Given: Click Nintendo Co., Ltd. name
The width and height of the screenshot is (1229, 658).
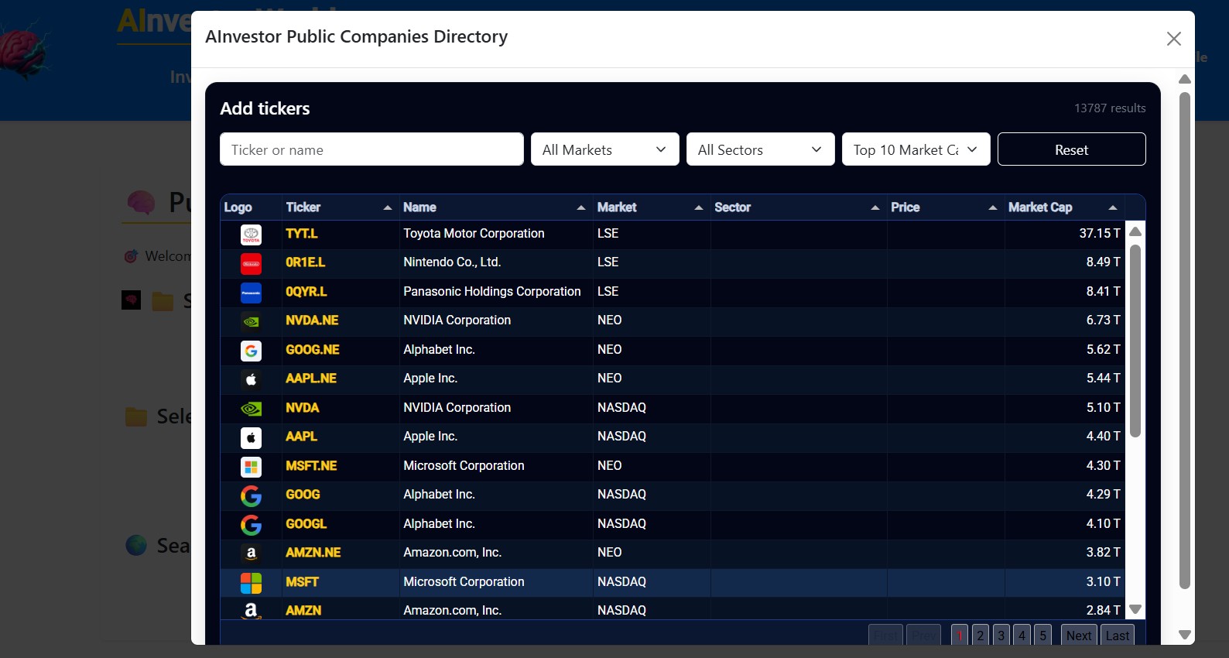Looking at the screenshot, I should coord(452,262).
